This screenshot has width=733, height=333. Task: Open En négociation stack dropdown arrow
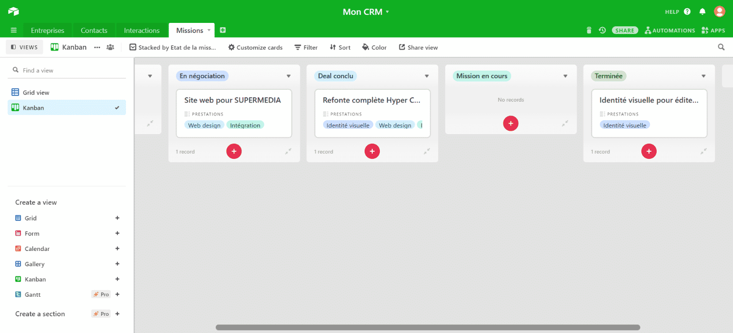(x=288, y=76)
